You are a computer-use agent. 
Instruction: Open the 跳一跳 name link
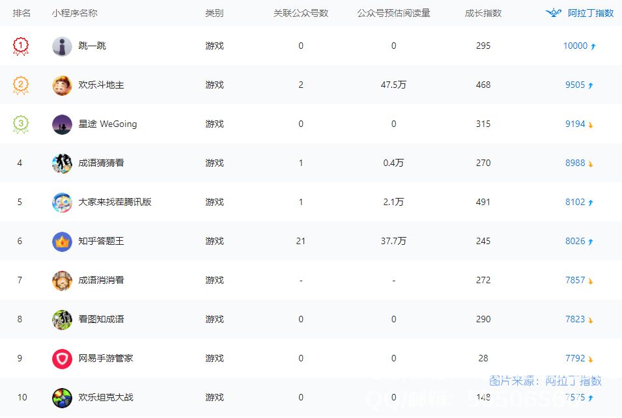tap(92, 46)
